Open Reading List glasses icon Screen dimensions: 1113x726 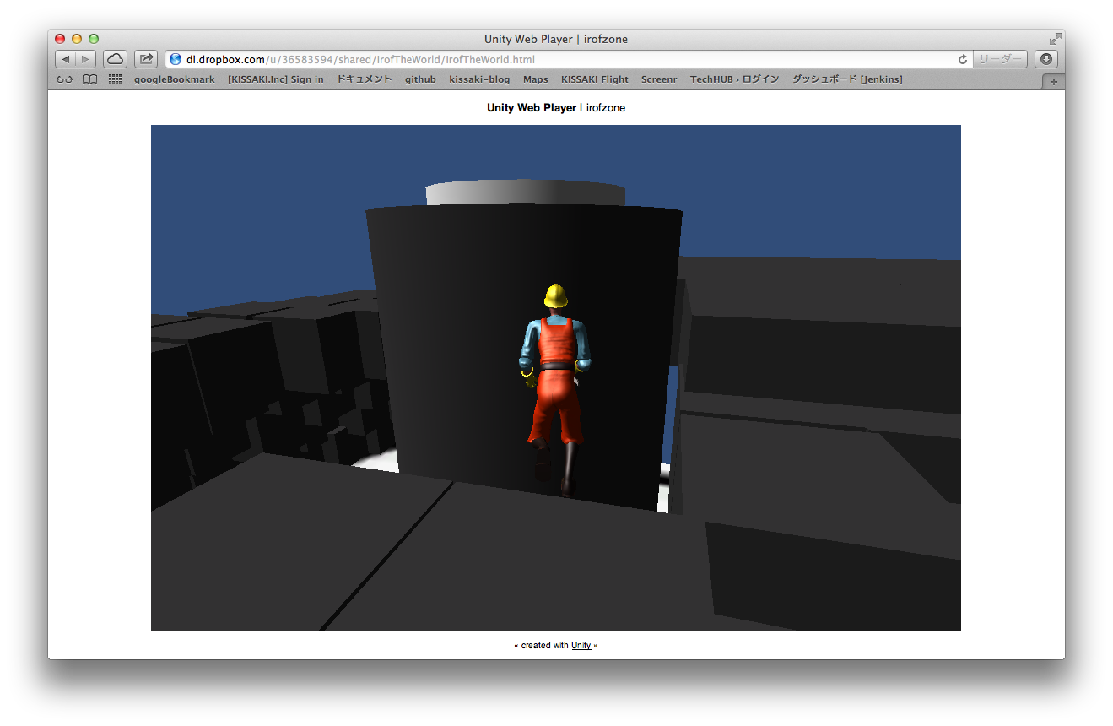(64, 79)
